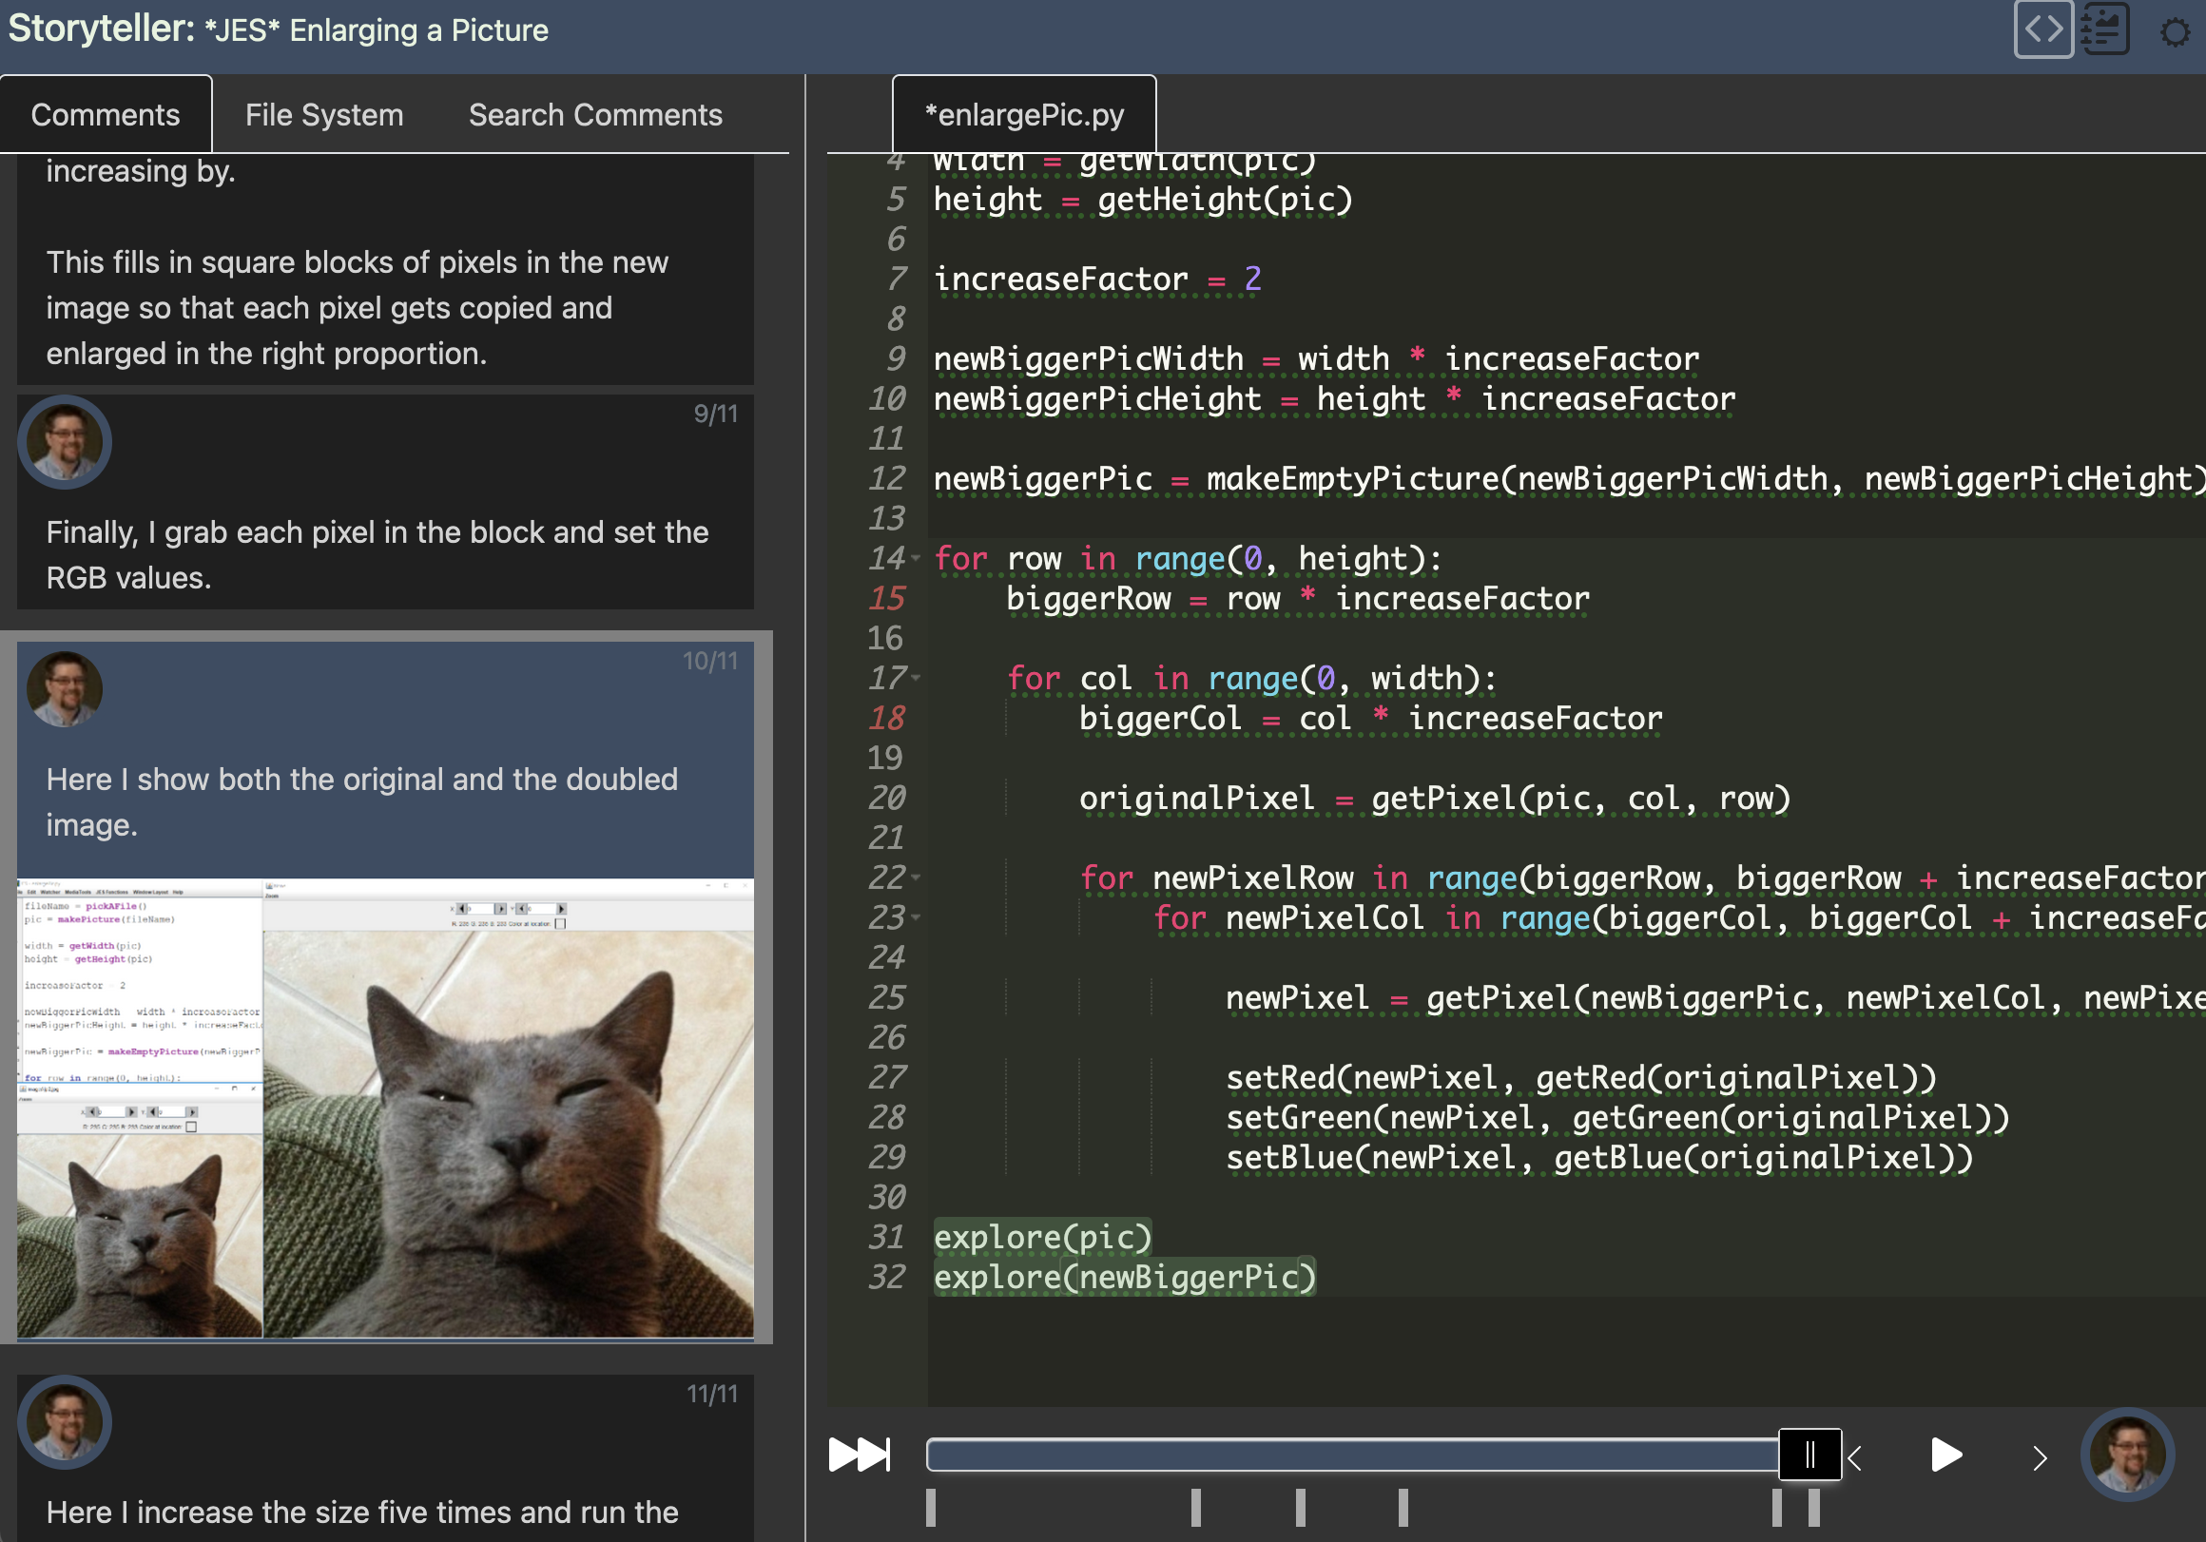Collapse the code fold arrow at line 17
This screenshot has height=1542, width=2206.
916,678
